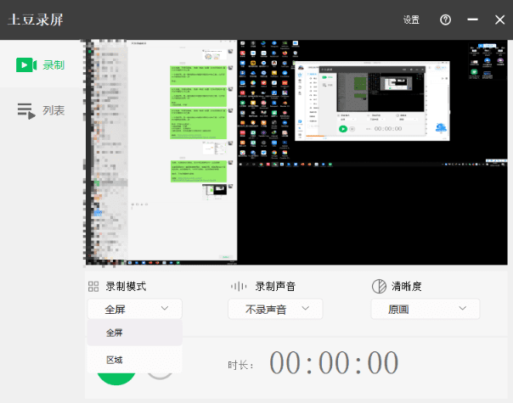Viewport: 513px width, 403px height.
Task: Click the 录制模式 grid icon
Action: (x=93, y=286)
